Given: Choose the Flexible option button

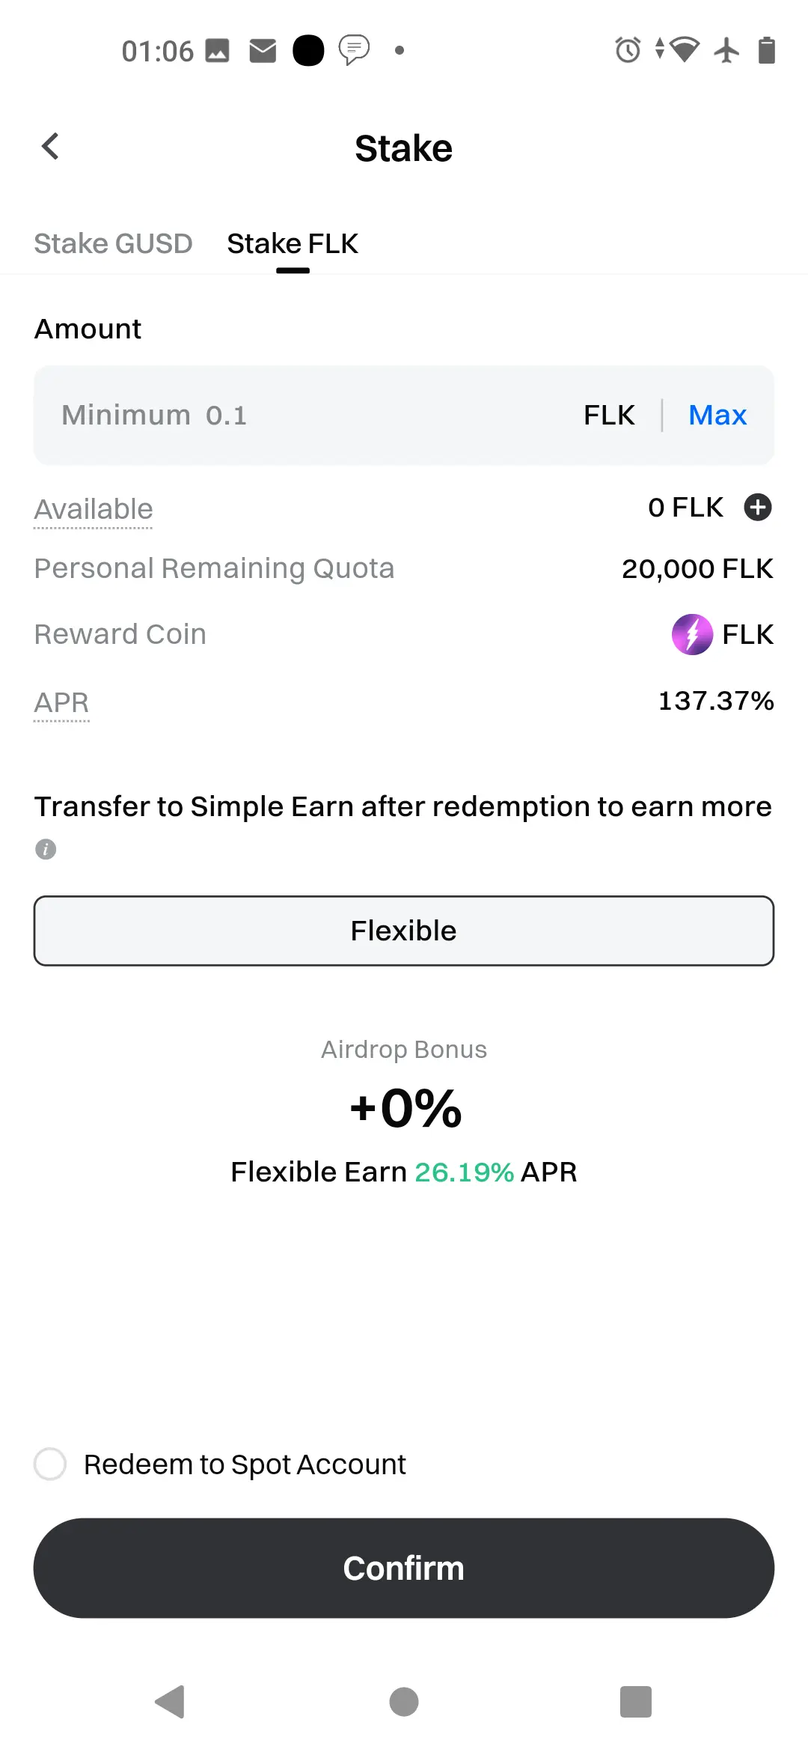Looking at the screenshot, I should [404, 931].
